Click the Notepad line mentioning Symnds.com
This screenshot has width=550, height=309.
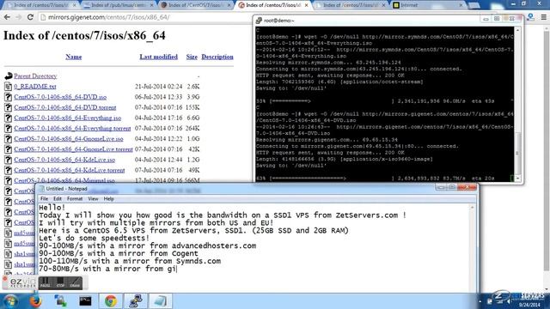130,261
